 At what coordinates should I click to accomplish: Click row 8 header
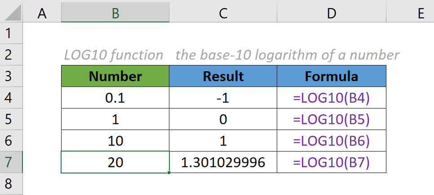coord(11,184)
